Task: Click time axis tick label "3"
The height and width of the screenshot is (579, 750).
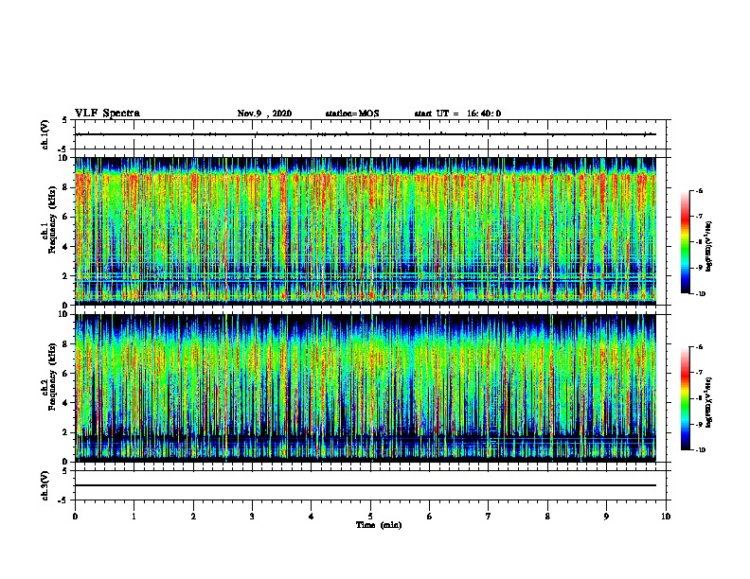Action: click(252, 517)
